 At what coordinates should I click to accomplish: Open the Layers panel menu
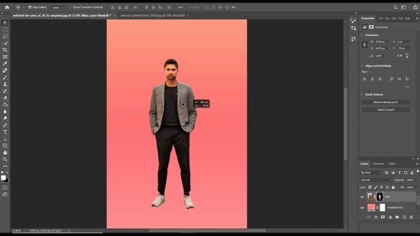(417, 164)
